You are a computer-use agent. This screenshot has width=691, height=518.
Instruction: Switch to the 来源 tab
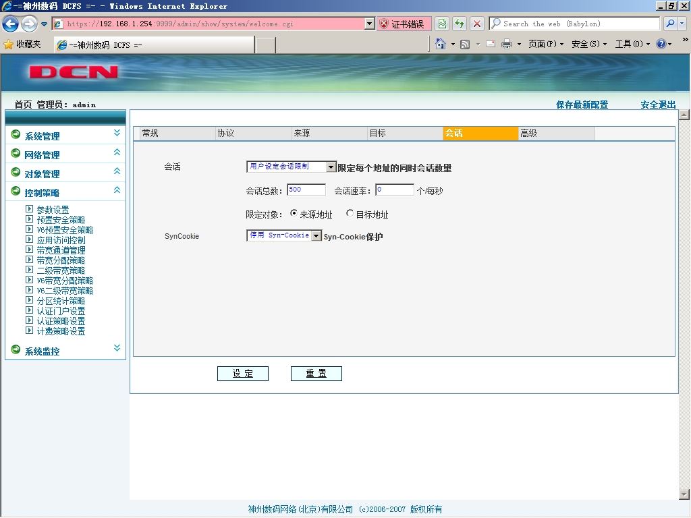[329, 133]
